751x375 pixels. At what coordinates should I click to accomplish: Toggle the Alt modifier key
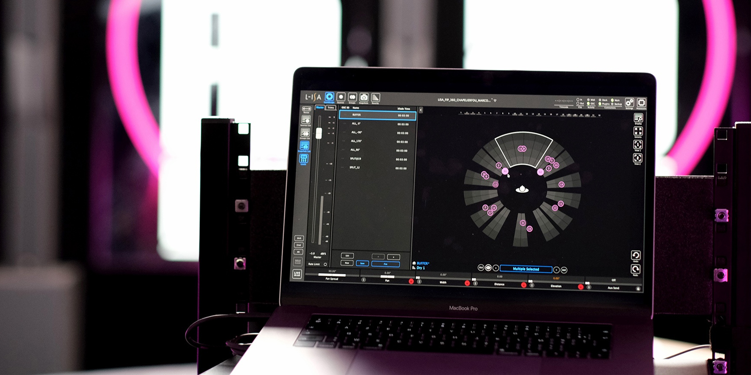tap(298, 252)
